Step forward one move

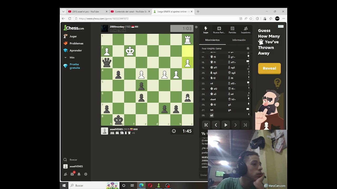235,125
